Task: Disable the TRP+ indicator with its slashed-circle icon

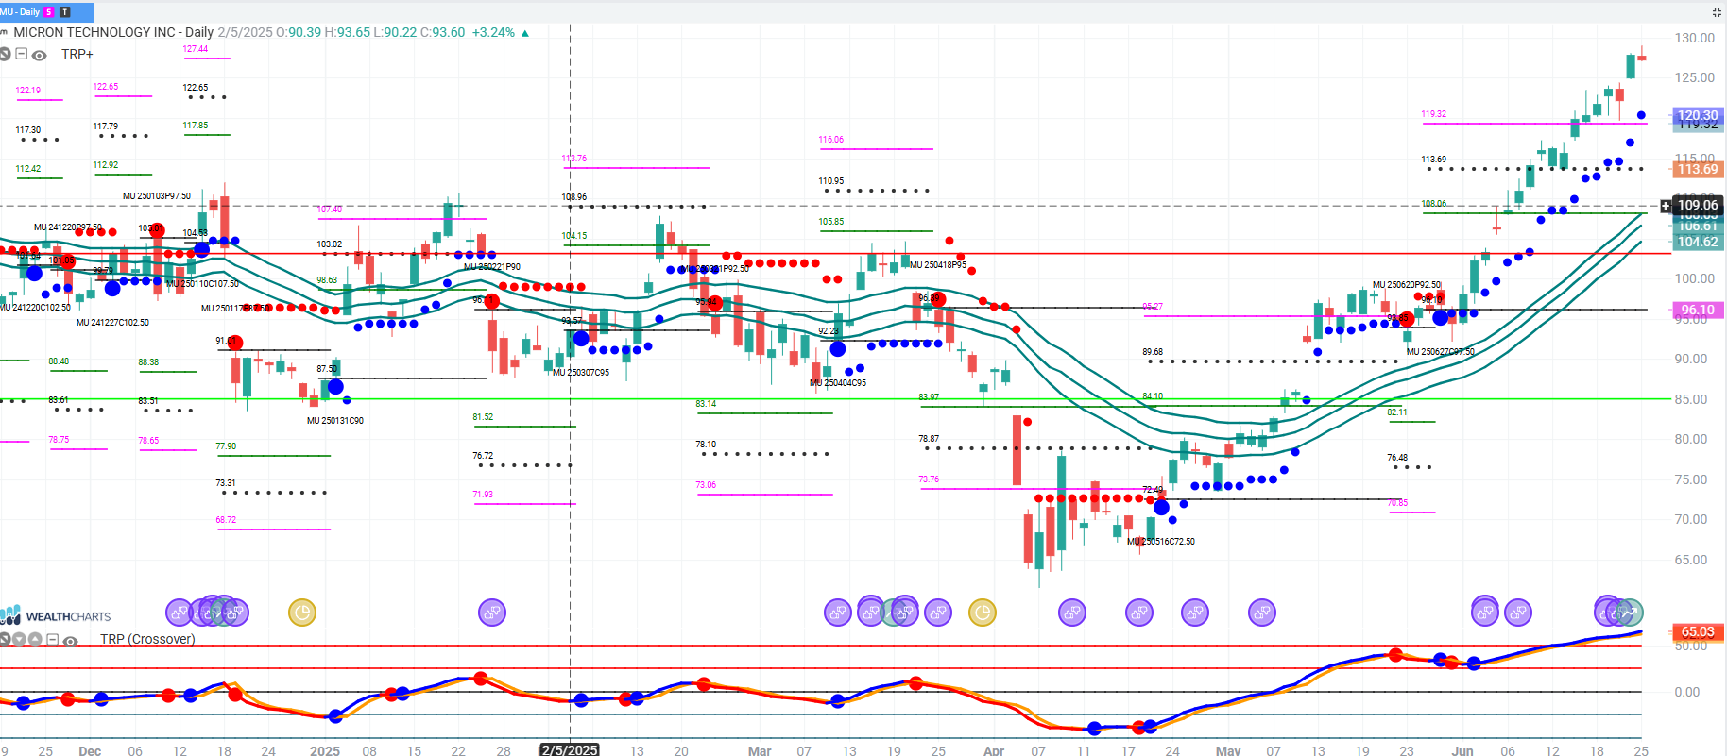Action: point(5,55)
